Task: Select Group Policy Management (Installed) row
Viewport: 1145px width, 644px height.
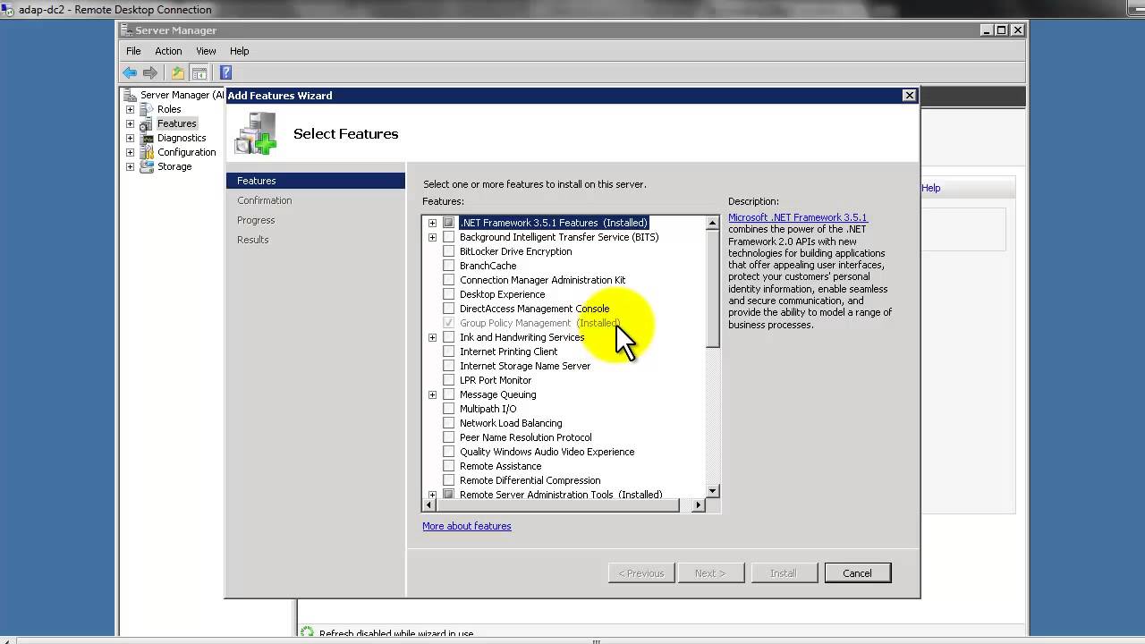Action: tap(539, 323)
